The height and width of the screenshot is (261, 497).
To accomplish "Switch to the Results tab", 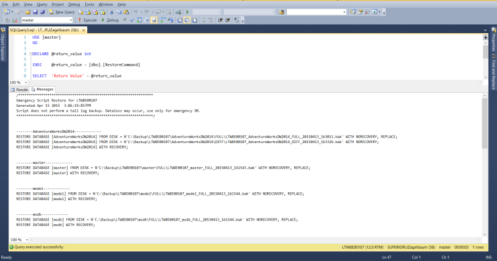I will point(19,90).
